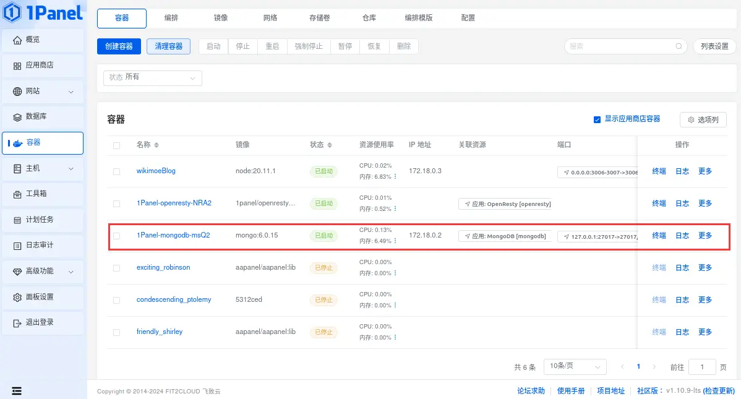Open the 数据库 database section

[x=37, y=117]
